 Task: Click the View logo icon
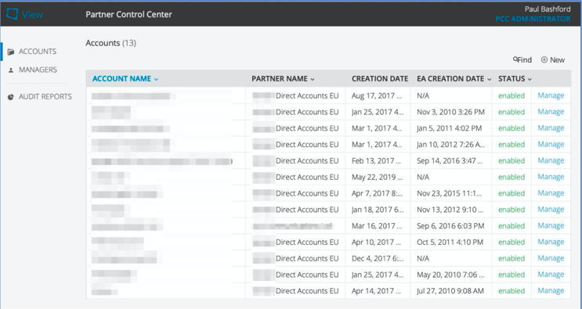pyautogui.click(x=13, y=14)
